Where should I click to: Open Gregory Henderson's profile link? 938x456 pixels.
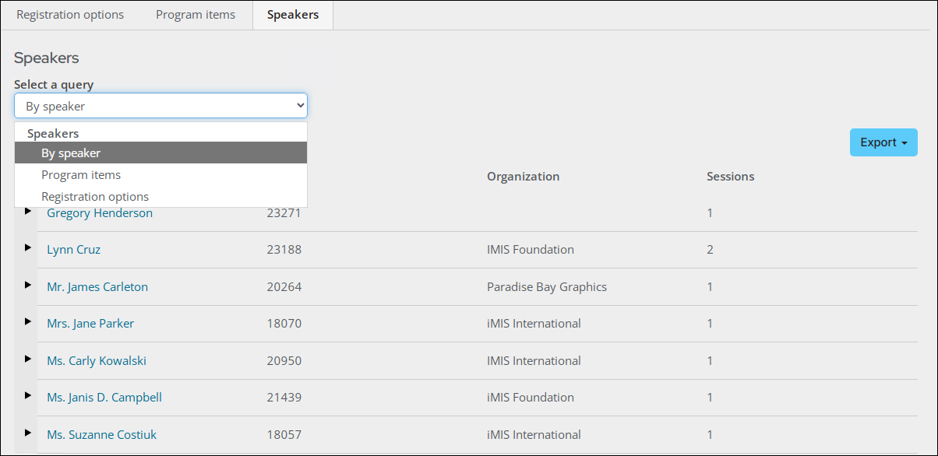(x=100, y=213)
